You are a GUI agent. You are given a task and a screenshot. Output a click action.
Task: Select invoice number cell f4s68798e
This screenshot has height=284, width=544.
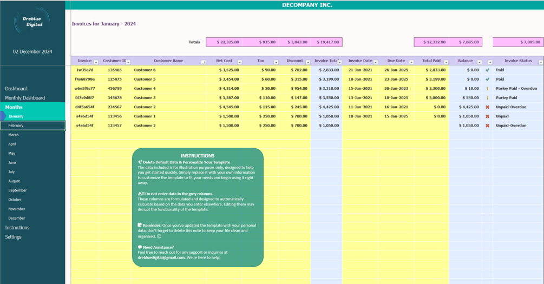[84, 80]
